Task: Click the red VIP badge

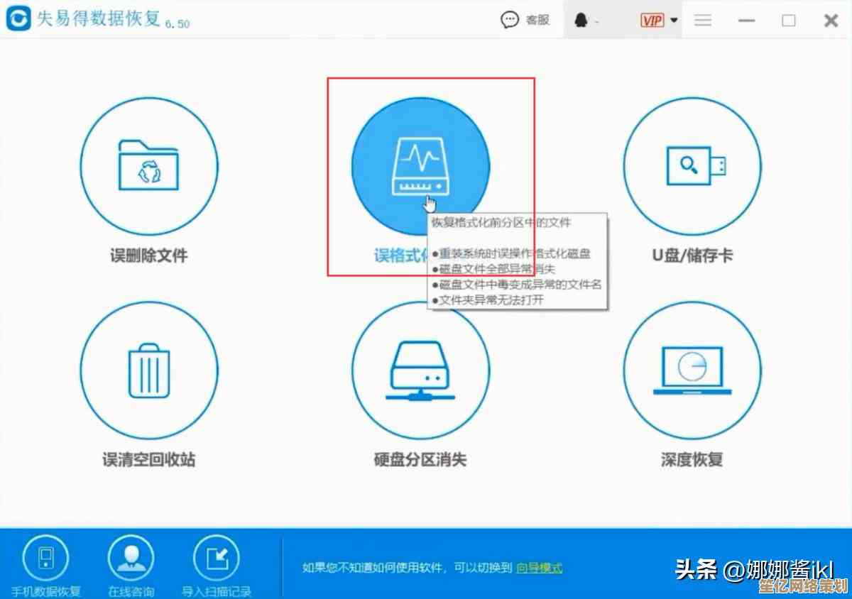Action: tap(652, 21)
